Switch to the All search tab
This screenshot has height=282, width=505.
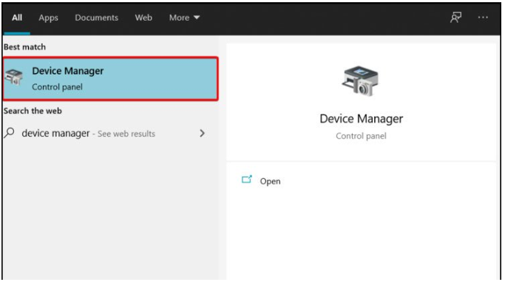pyautogui.click(x=17, y=18)
